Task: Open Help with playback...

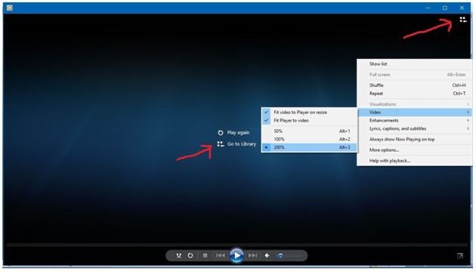Action: [x=415, y=161]
